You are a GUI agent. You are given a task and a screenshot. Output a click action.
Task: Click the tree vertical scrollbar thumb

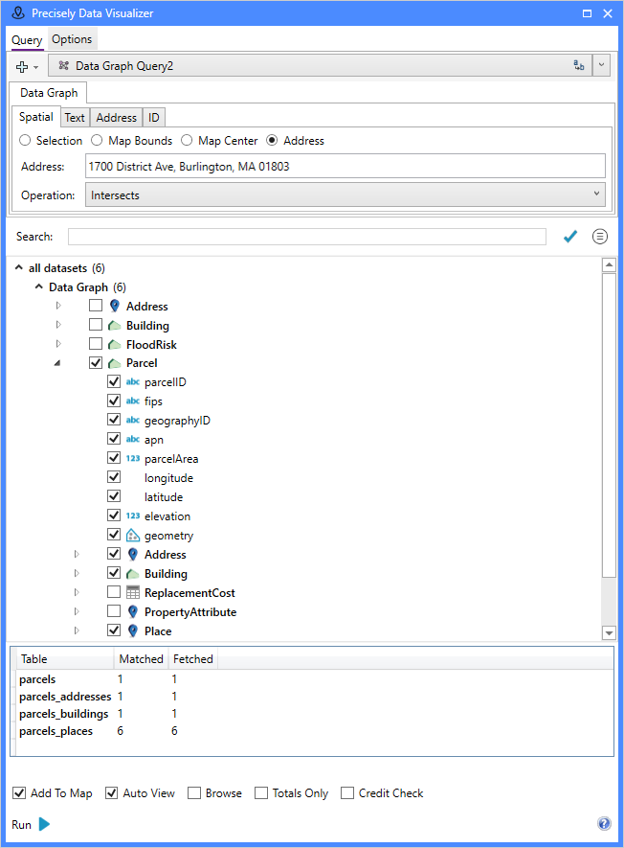(x=609, y=425)
